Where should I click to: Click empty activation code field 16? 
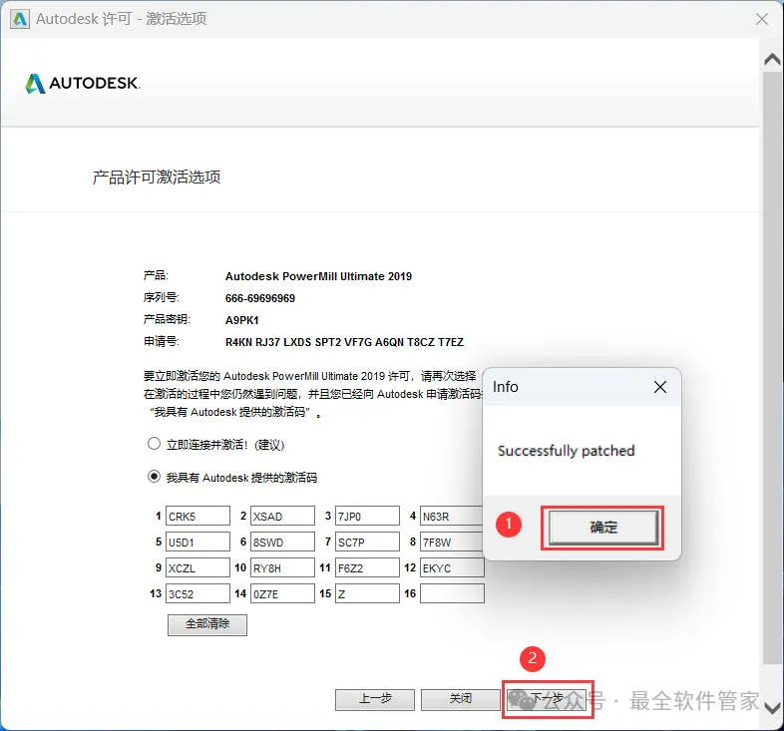point(452,594)
